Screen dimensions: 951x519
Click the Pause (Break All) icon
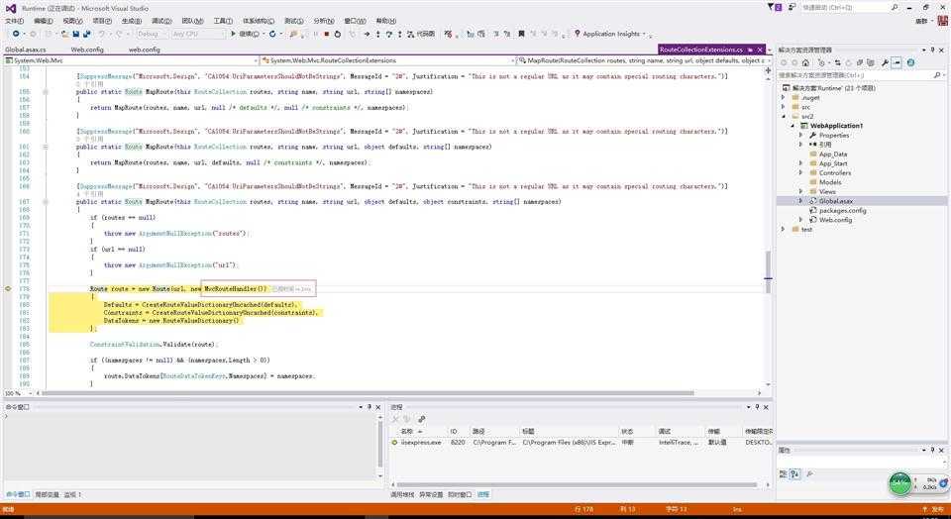coord(315,34)
